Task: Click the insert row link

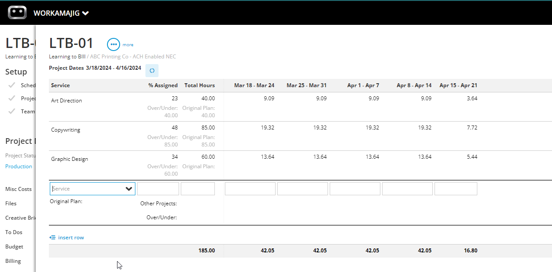Action: (71, 238)
